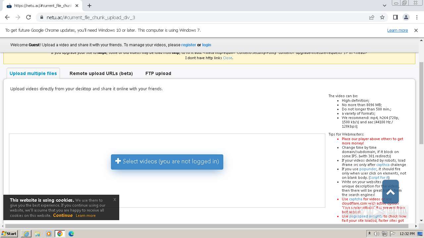Viewport: 424px width, 238px height.
Task: Open the first captcha link in tips
Action: pyautogui.click(x=383, y=165)
